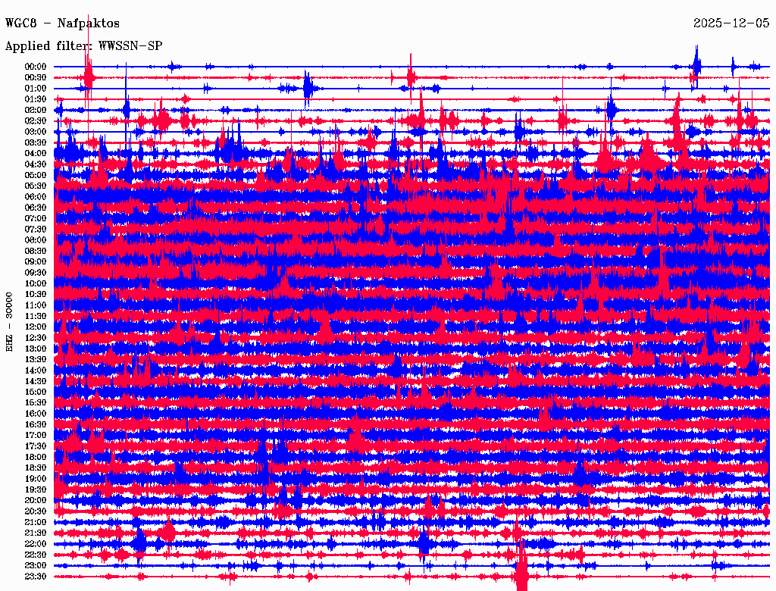Click the 10:00 time label
776x591 pixels.
pos(36,283)
